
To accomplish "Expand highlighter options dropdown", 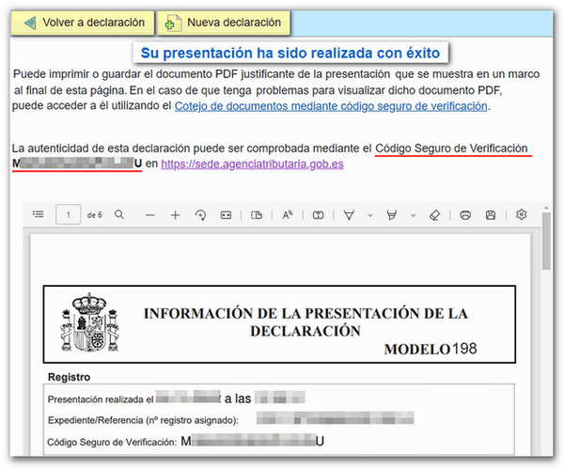I will [415, 215].
